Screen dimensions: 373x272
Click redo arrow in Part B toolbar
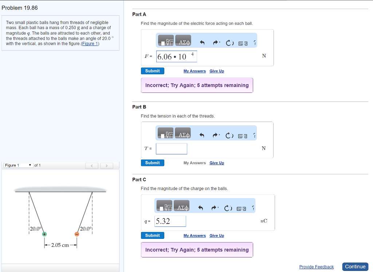coord(216,135)
